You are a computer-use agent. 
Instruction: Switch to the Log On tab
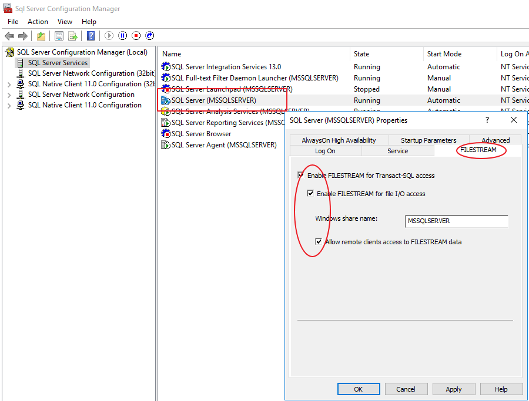(325, 151)
